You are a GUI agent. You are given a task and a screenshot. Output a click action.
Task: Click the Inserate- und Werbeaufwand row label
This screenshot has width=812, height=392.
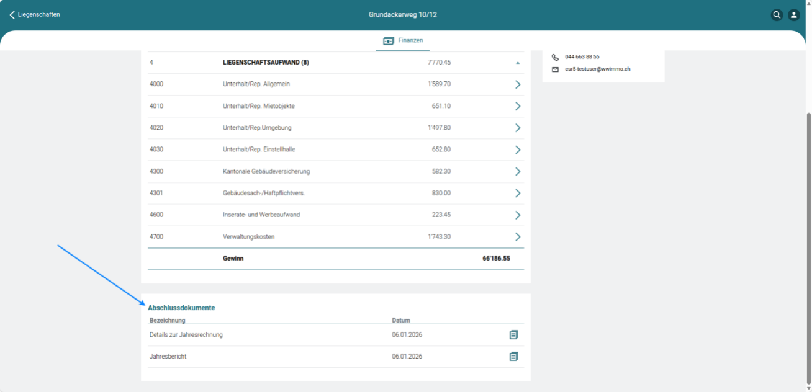point(261,215)
